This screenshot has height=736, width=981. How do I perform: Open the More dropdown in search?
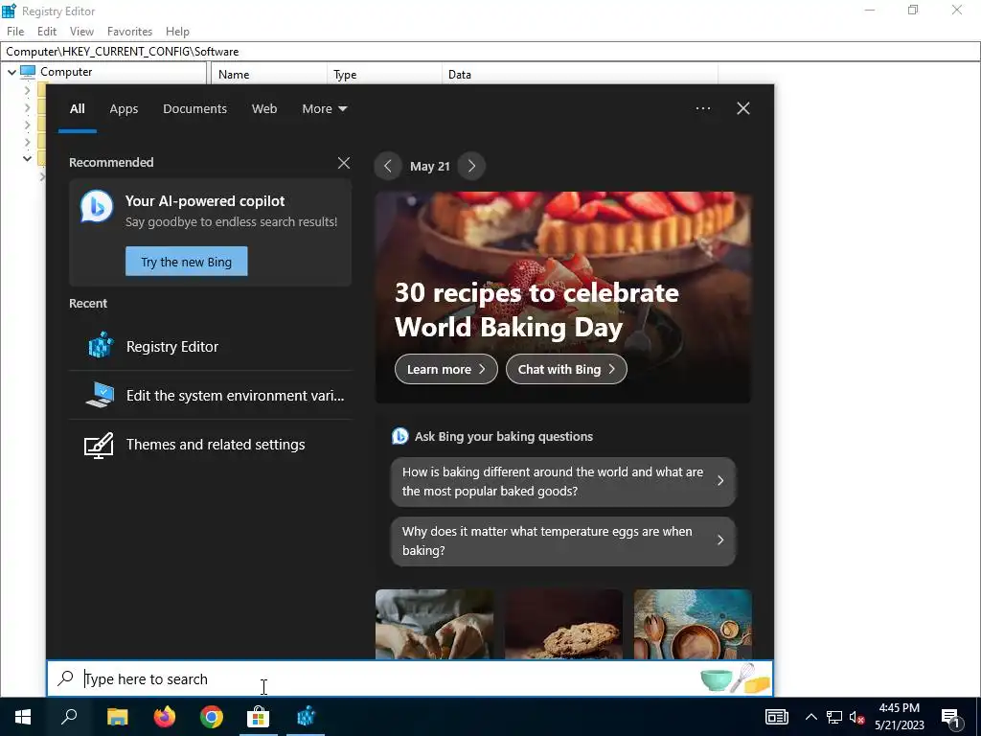324,109
